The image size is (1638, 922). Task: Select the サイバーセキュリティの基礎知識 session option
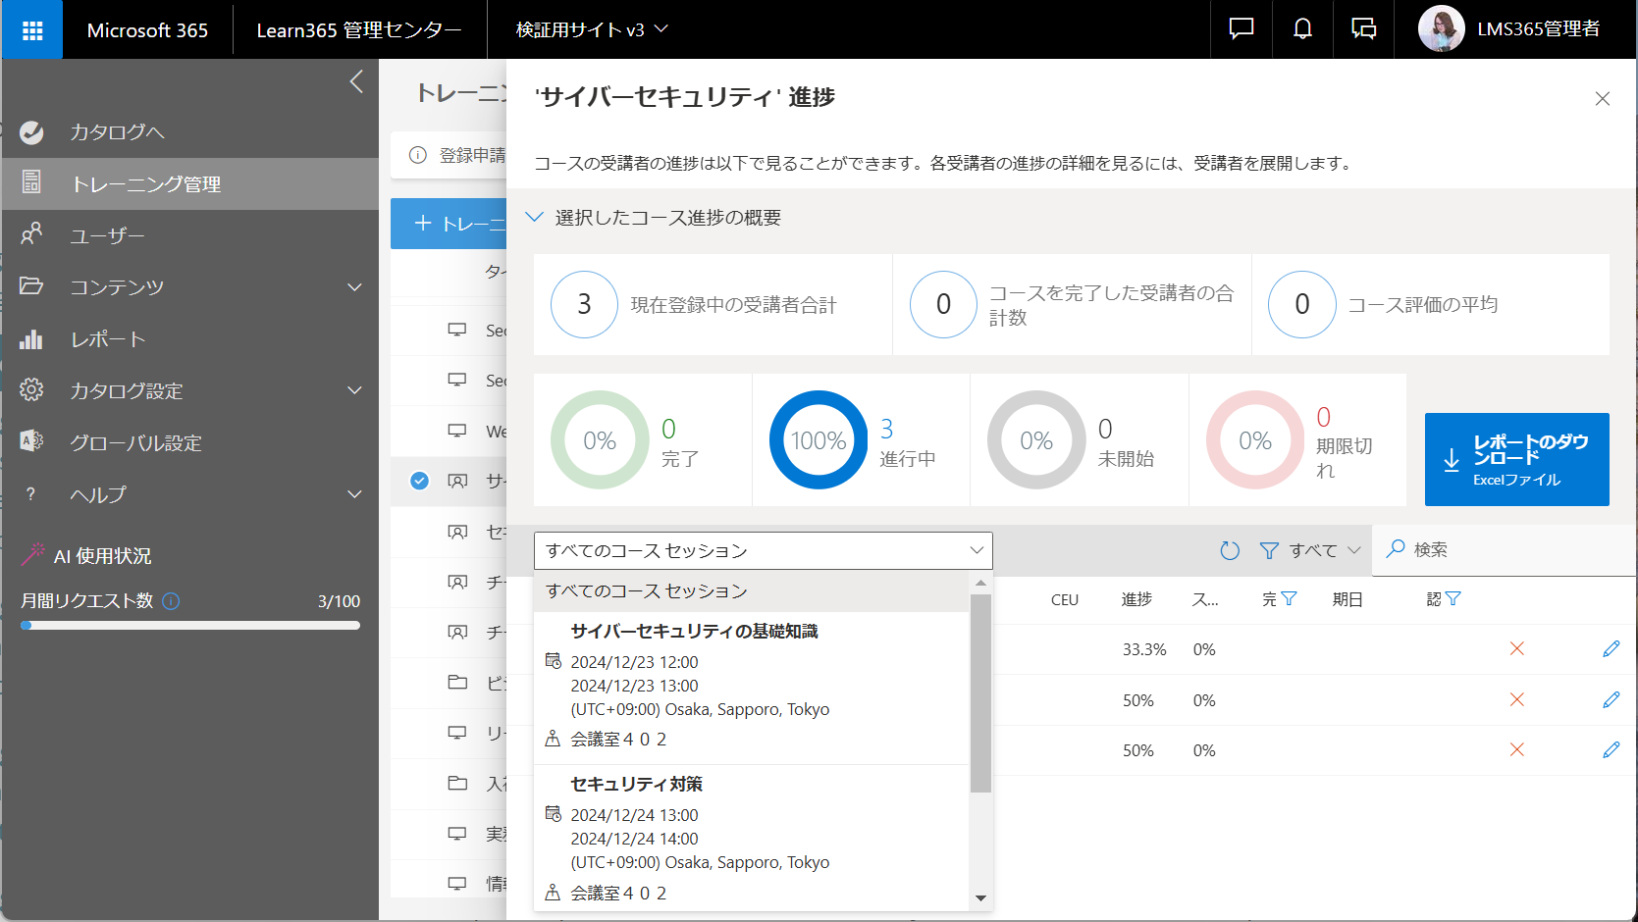(x=752, y=688)
